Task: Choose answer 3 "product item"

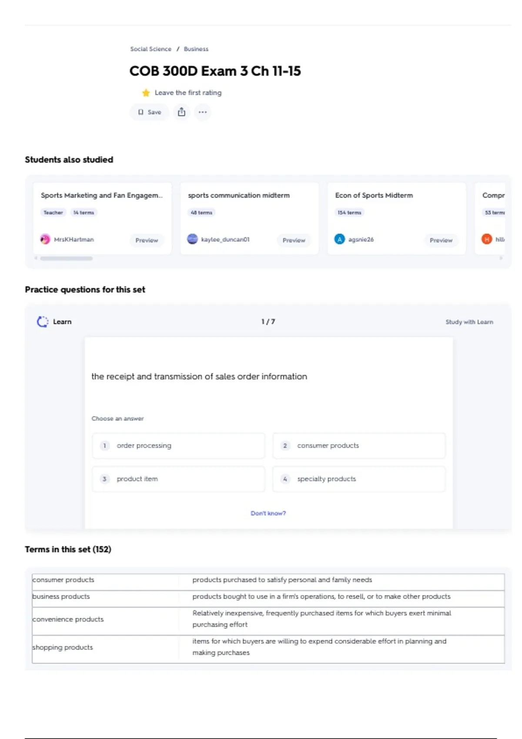Action: click(178, 479)
